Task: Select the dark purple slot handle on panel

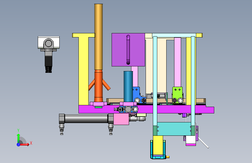Action: [x=128, y=50]
